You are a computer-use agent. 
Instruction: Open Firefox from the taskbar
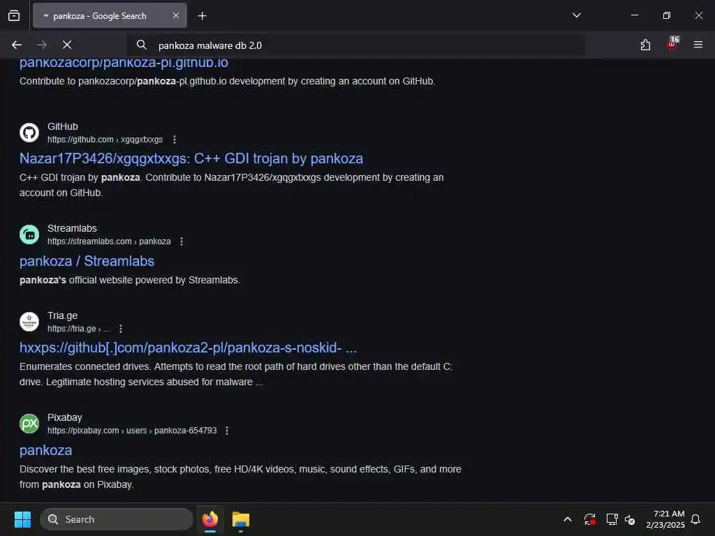[209, 519]
